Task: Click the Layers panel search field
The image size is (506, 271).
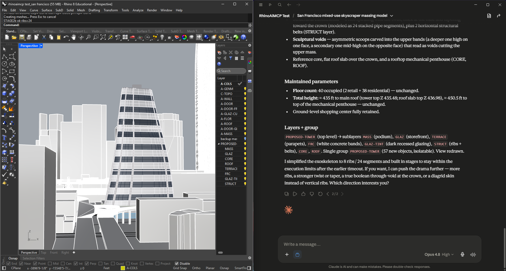Action: tap(231, 71)
